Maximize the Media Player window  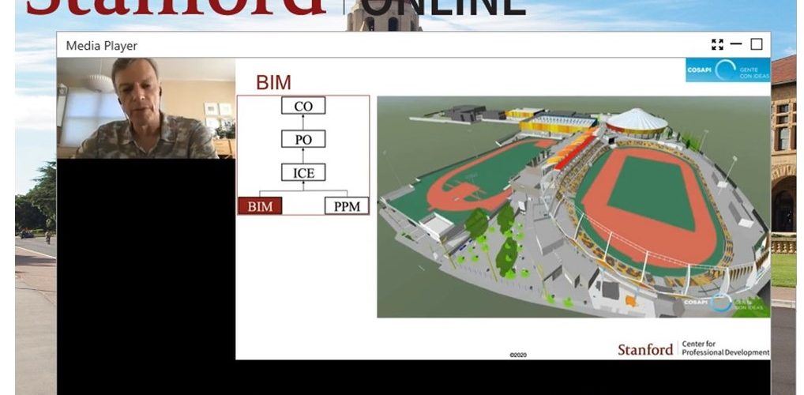pyautogui.click(x=756, y=45)
